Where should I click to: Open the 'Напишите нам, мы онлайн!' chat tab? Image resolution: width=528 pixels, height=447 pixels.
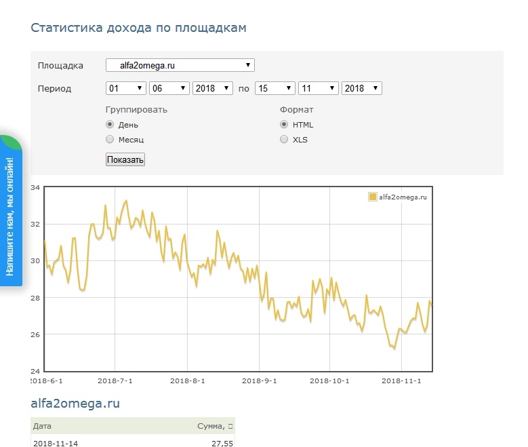10,211
